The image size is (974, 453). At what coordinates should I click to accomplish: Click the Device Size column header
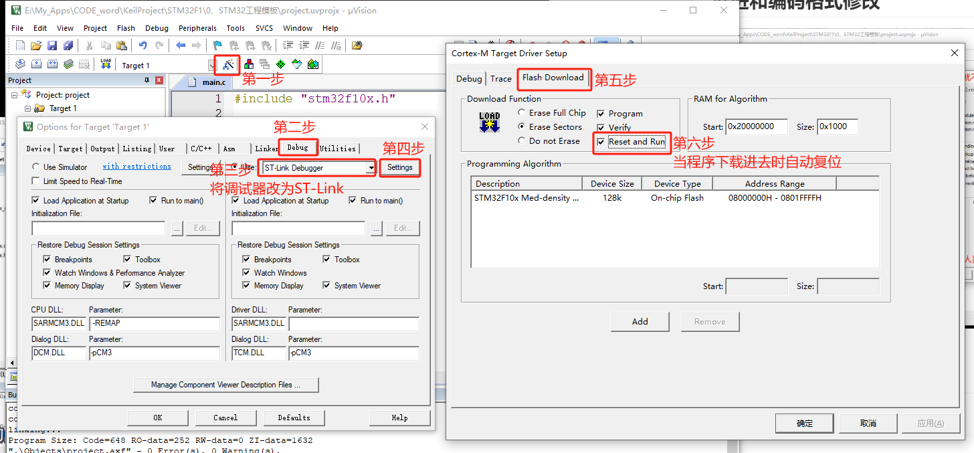point(612,184)
